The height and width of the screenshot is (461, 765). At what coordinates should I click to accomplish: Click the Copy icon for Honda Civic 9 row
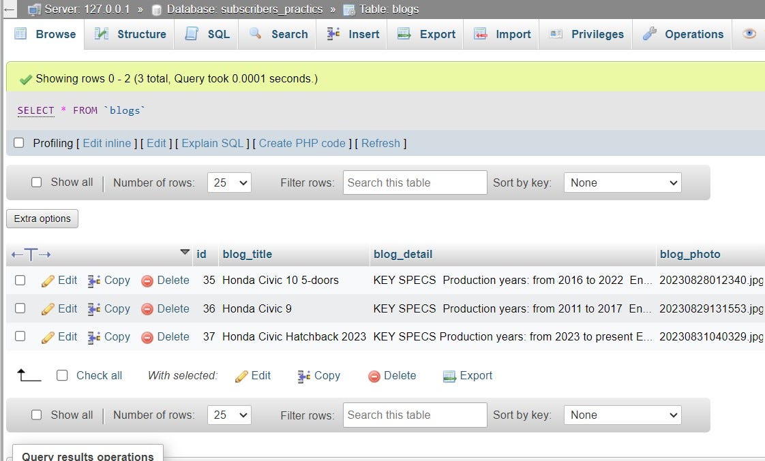coord(93,309)
